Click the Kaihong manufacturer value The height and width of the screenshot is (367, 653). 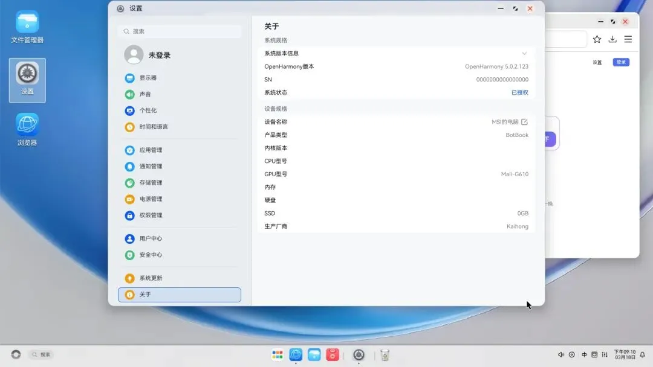[x=517, y=226]
